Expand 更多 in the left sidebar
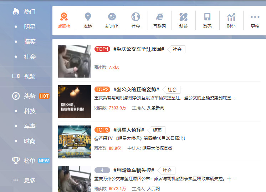 [x=30, y=180]
